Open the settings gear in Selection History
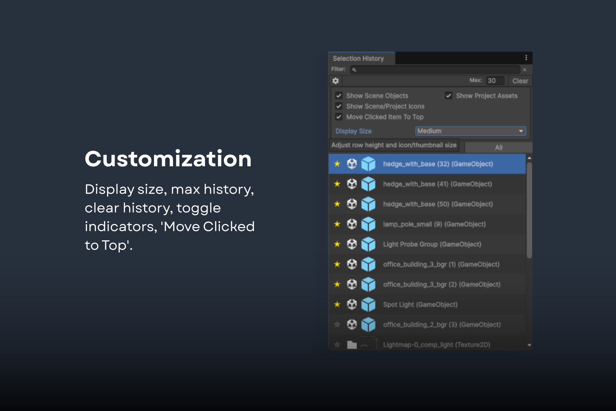This screenshot has height=411, width=616. 335,81
